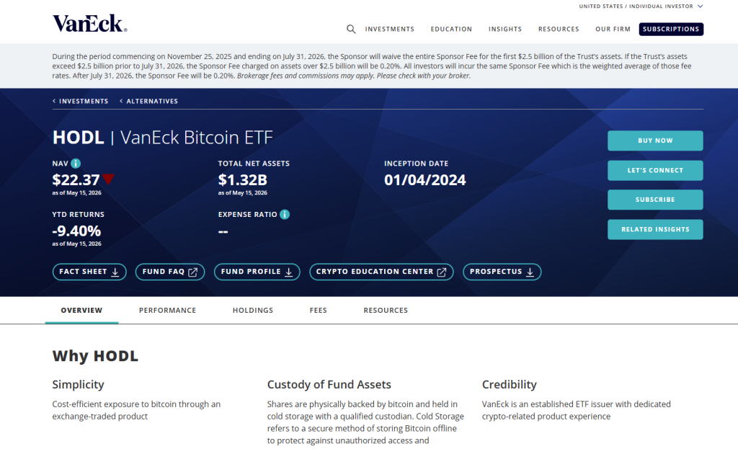Click the Subscribe button
This screenshot has height=449, width=738.
655,200
